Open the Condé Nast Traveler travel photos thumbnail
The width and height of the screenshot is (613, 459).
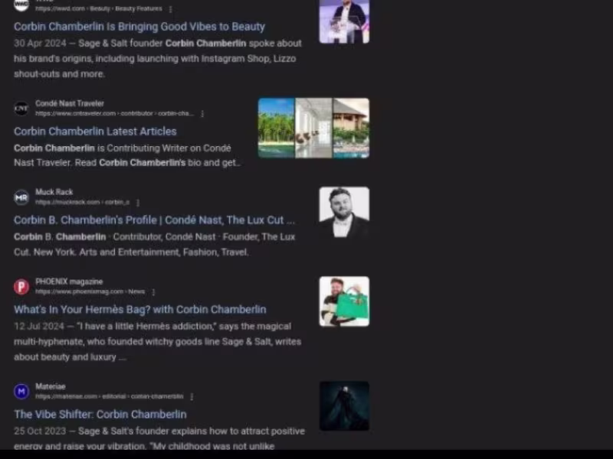pyautogui.click(x=313, y=128)
